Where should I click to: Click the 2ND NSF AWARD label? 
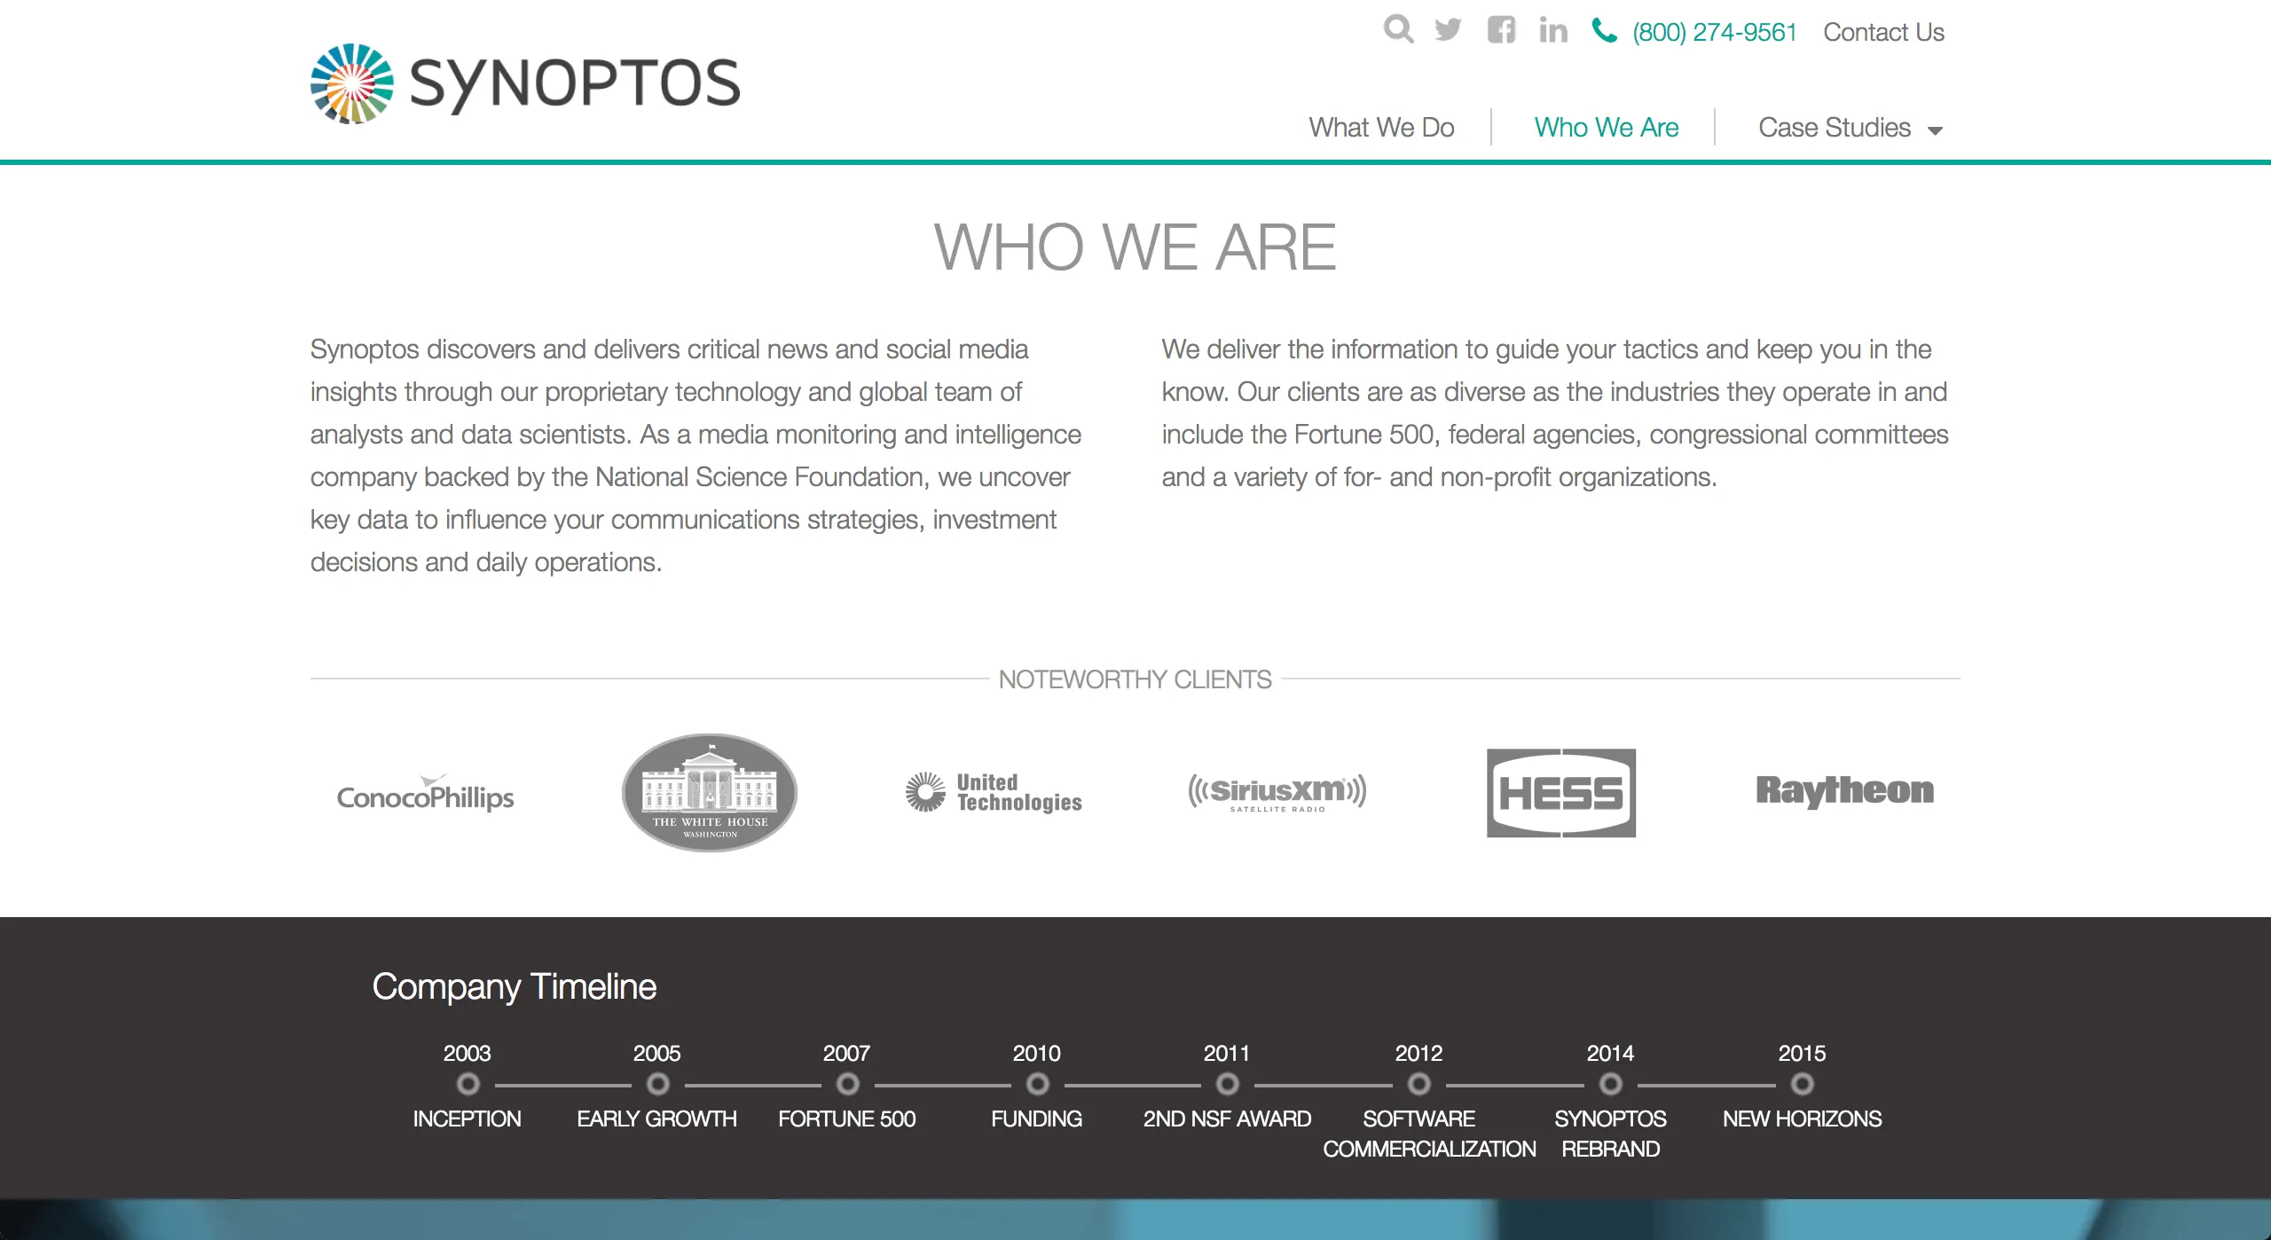click(1227, 1119)
